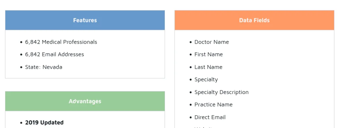This screenshot has width=342, height=128.
Task: Select the '6,842 Medical Professionals' text
Action: pos(61,42)
